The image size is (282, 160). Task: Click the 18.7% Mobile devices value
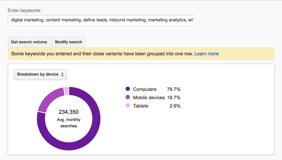click(x=174, y=97)
